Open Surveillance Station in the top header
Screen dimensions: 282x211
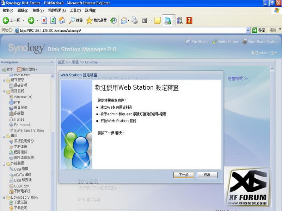pyautogui.click(x=260, y=41)
